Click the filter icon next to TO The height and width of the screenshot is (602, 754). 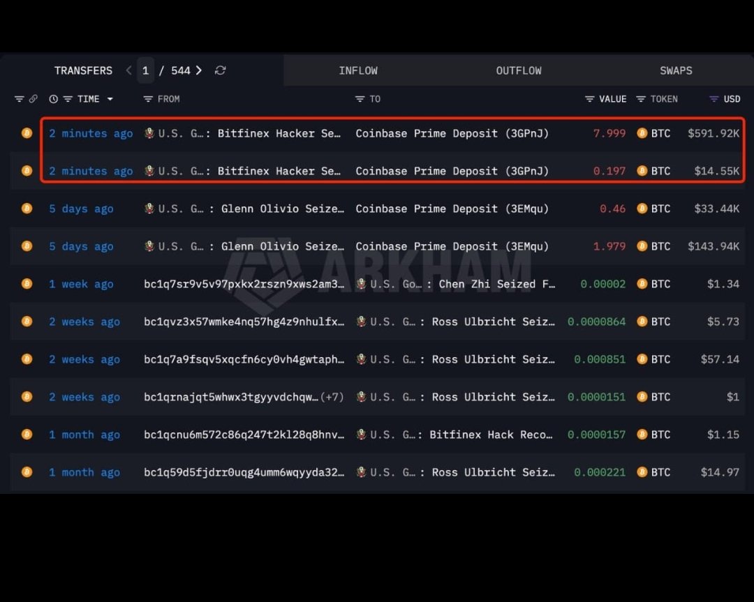[x=358, y=99]
